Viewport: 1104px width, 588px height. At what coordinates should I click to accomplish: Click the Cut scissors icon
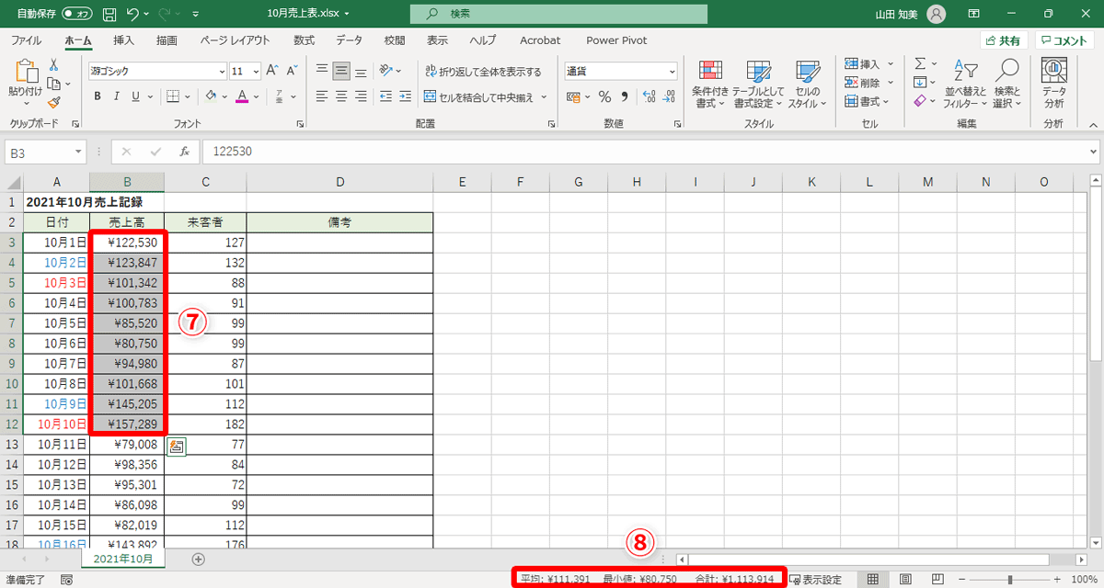[53, 64]
